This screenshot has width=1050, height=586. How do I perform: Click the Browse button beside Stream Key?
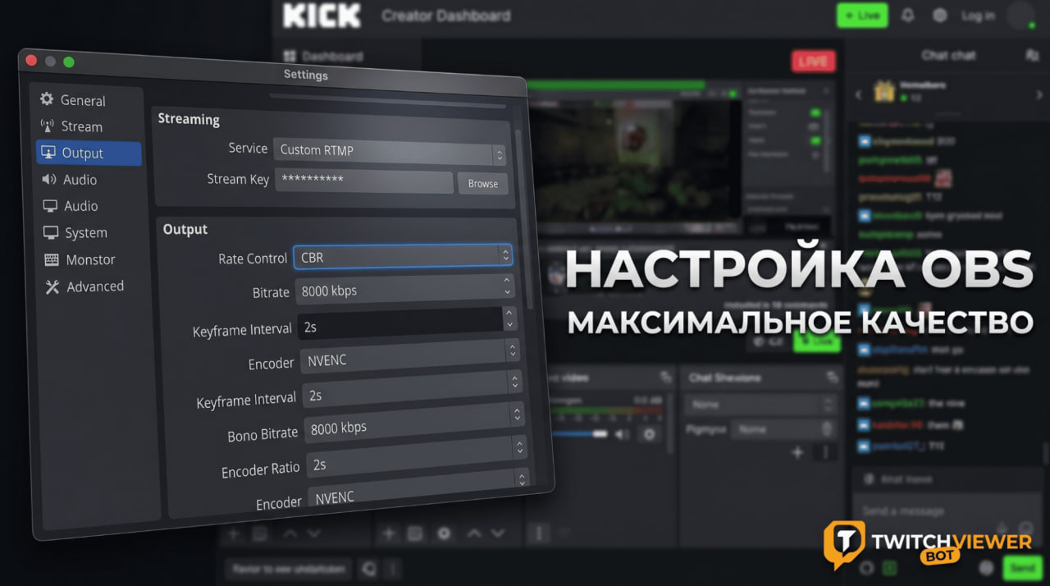[x=482, y=183]
